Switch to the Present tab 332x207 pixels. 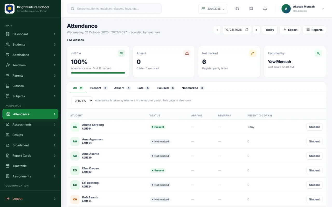99,88
